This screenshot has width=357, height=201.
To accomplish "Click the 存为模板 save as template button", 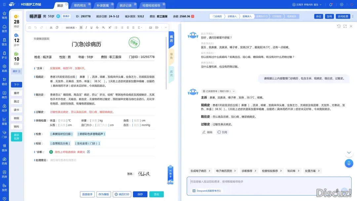I will click(103, 194).
